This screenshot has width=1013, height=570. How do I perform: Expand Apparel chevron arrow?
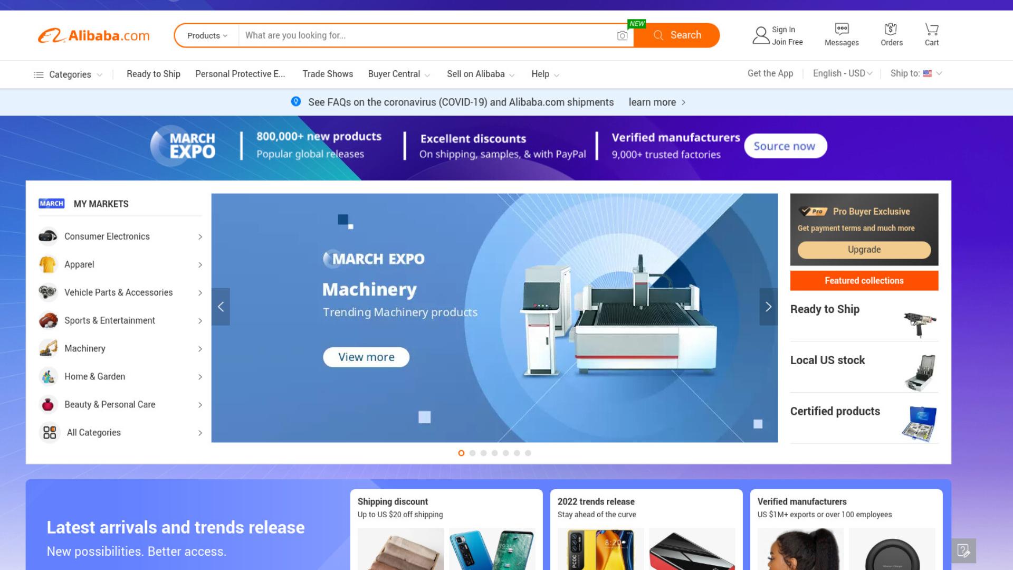point(200,265)
